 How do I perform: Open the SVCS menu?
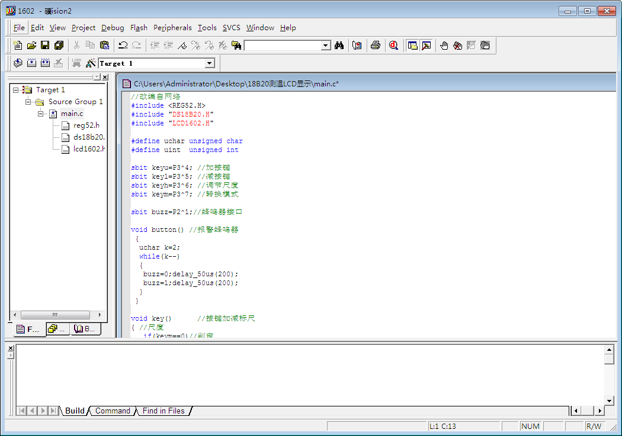pos(231,28)
